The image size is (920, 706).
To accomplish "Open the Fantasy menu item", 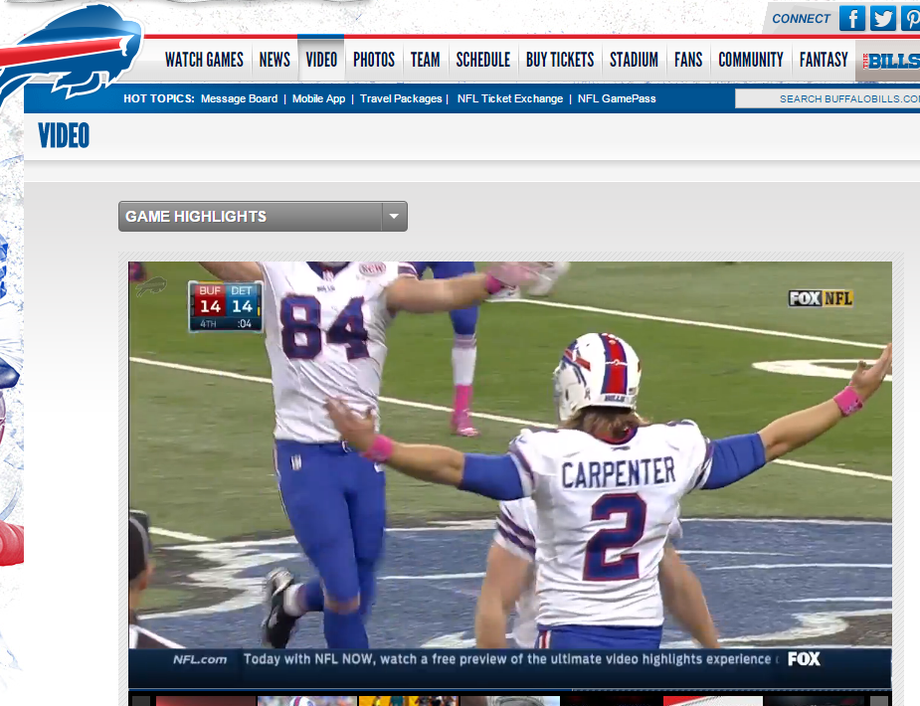I will (824, 60).
